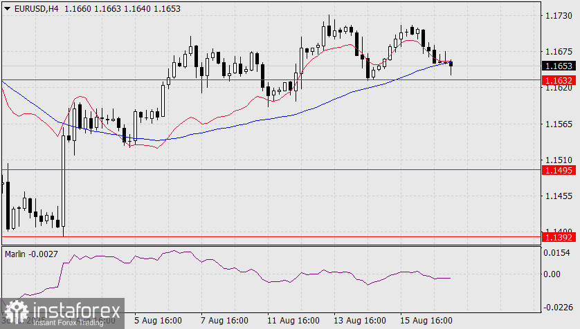Click the 5 Aug 16:00 time label
Image resolution: width=580 pixels, height=329 pixels.
point(158,321)
